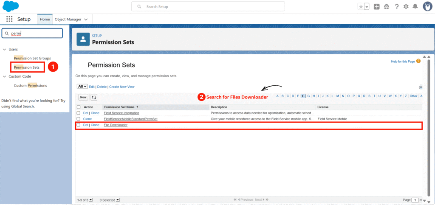
Task: Click the Field Service Mobile license cell
Action: pyautogui.click(x=332, y=119)
